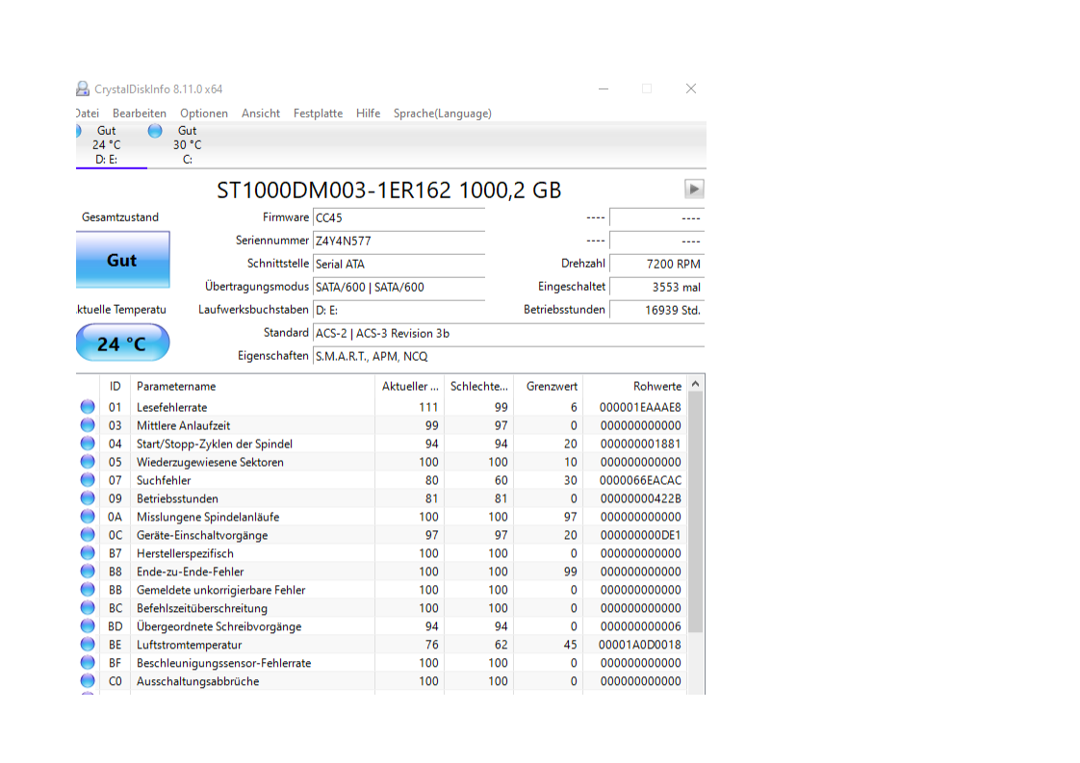Click the Eingeschaltet value 3553 mal
The width and height of the screenshot is (1080, 763).
click(x=657, y=287)
